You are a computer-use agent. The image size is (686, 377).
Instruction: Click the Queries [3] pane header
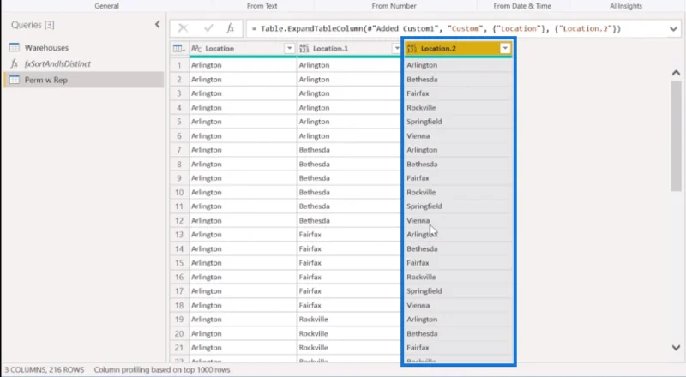pos(33,25)
